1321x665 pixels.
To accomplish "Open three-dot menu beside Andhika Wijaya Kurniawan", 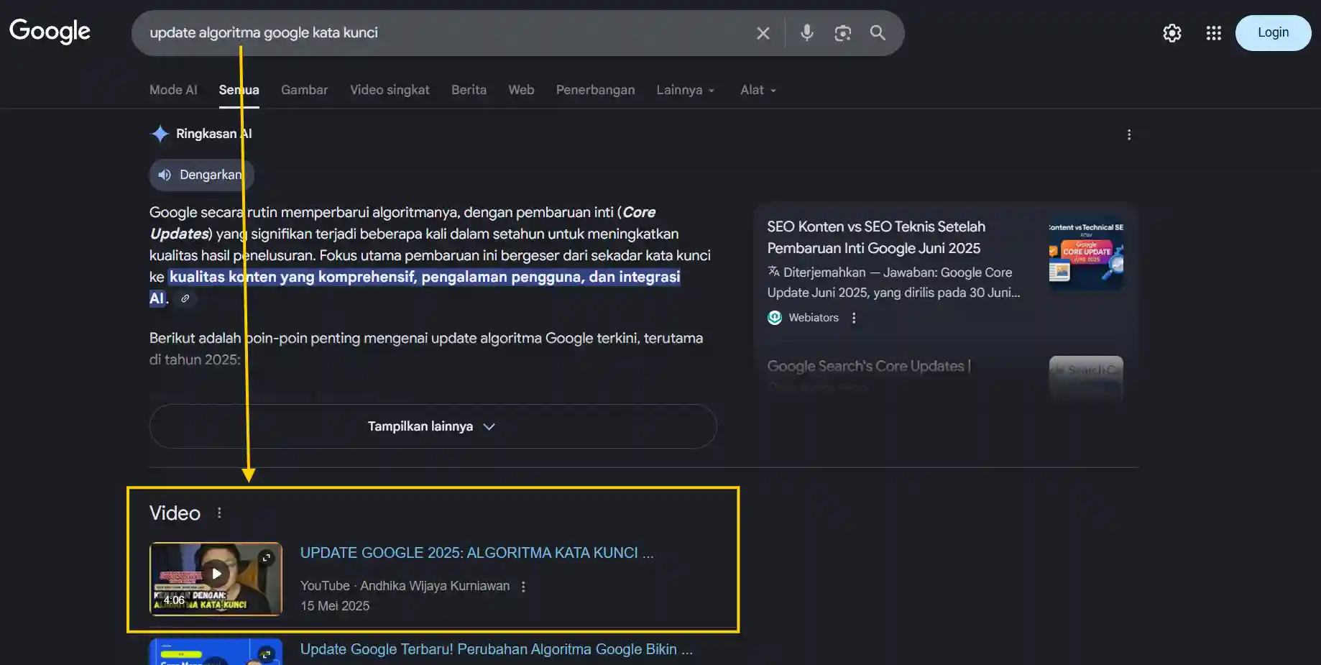I will 523,587.
